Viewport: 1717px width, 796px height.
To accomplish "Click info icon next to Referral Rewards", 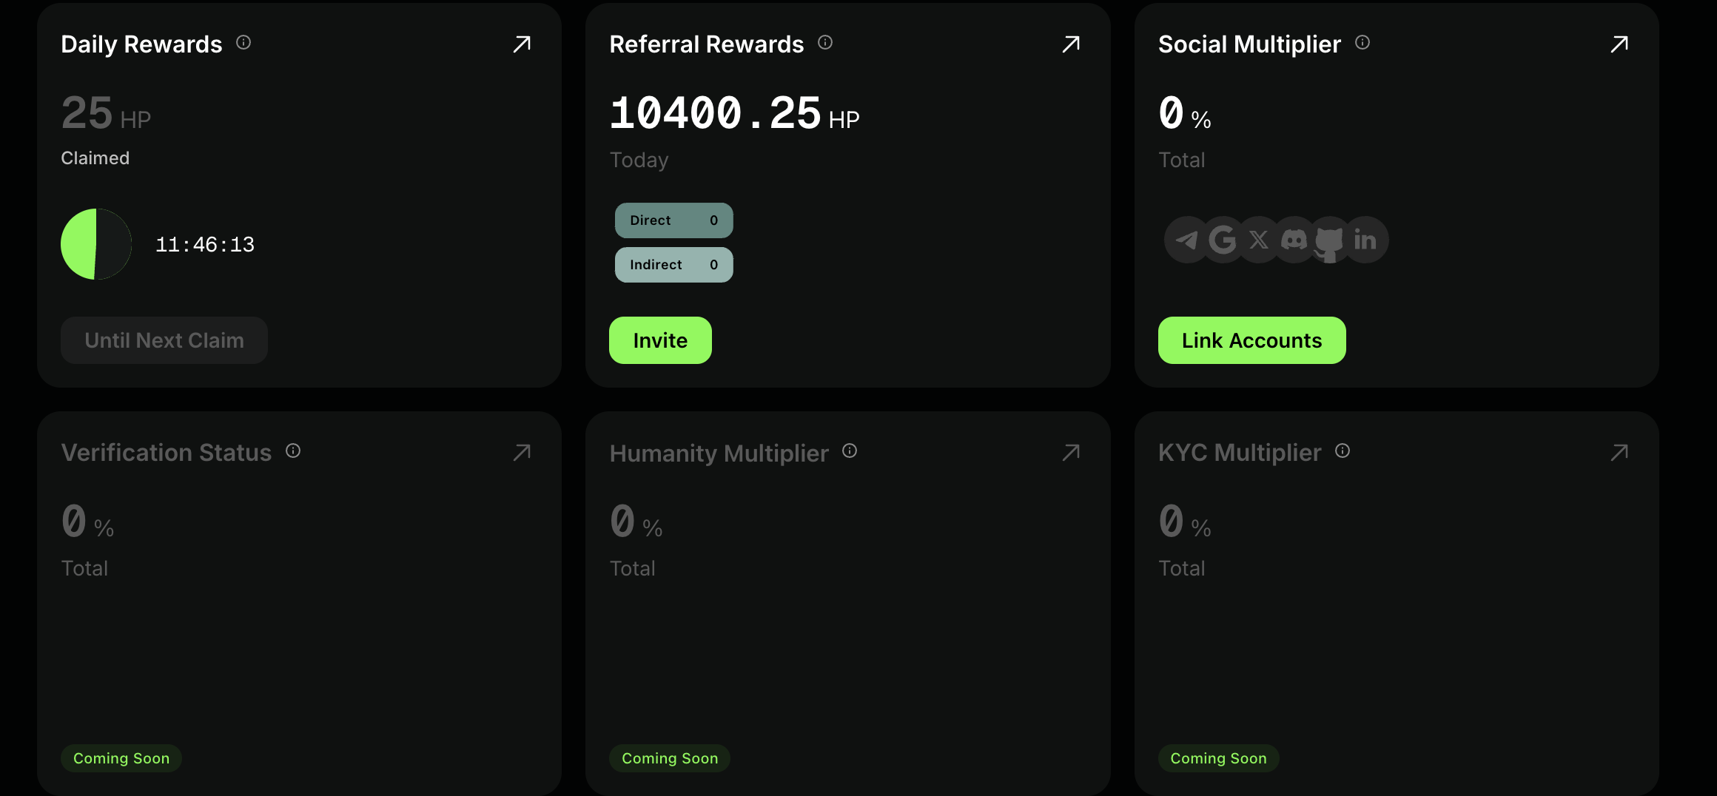I will (825, 43).
